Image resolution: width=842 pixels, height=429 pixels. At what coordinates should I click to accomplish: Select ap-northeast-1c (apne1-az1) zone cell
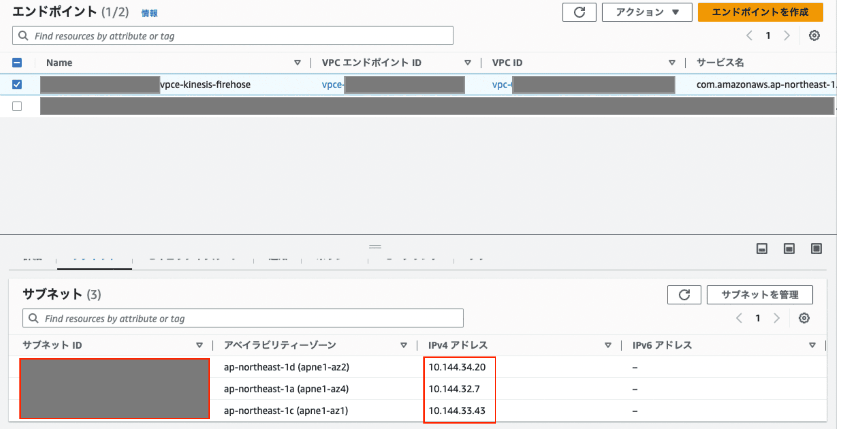click(x=286, y=411)
